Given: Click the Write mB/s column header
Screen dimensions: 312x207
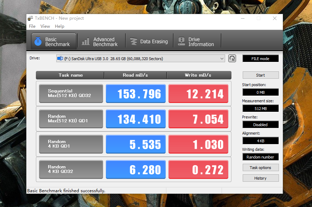Looking at the screenshot, I should 199,75.
